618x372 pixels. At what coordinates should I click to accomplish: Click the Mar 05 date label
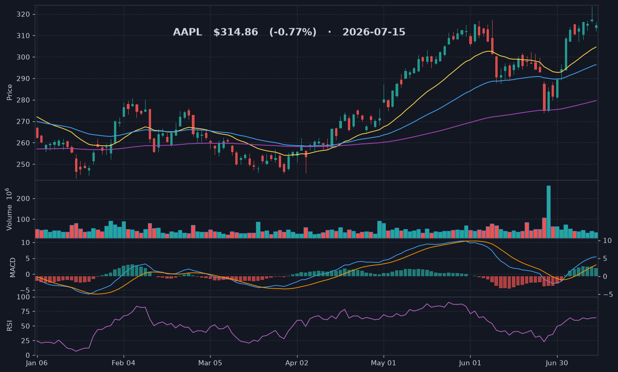pyautogui.click(x=210, y=364)
